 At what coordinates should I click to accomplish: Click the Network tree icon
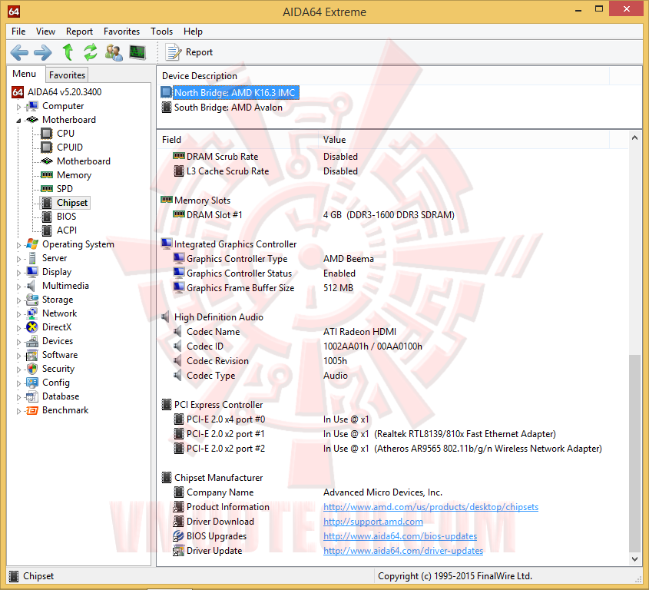click(x=31, y=313)
